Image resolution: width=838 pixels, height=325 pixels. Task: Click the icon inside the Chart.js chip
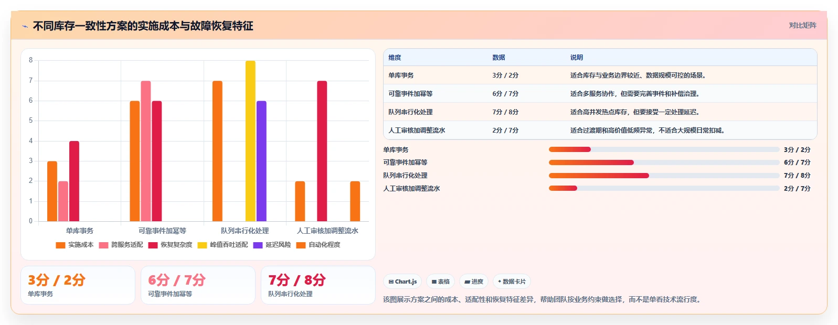391,282
